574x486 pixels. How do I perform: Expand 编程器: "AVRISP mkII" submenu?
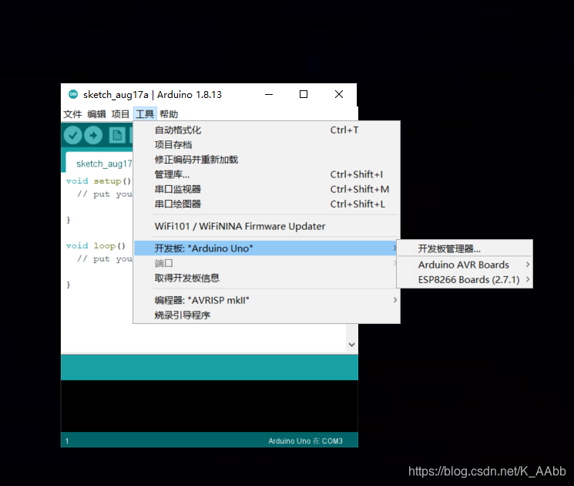(267, 300)
